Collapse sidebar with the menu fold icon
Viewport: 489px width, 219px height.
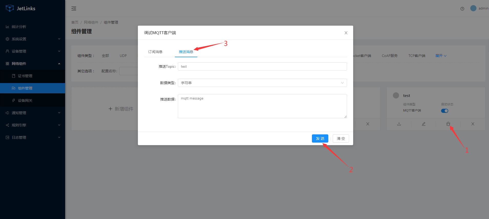tap(74, 8)
